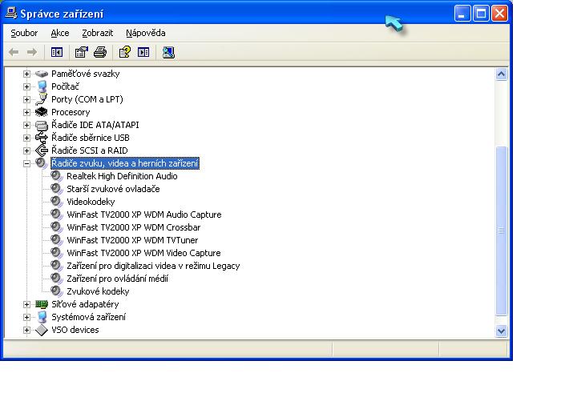
Task: Click the Řadiče SCSI a RAID icon
Action: pyautogui.click(x=42, y=150)
